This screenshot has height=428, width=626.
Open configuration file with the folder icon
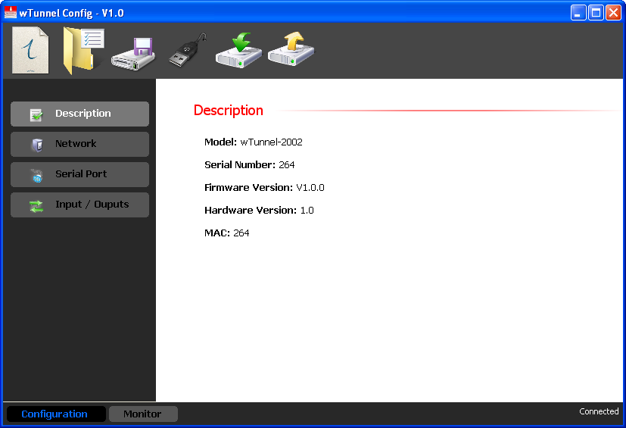tap(83, 51)
